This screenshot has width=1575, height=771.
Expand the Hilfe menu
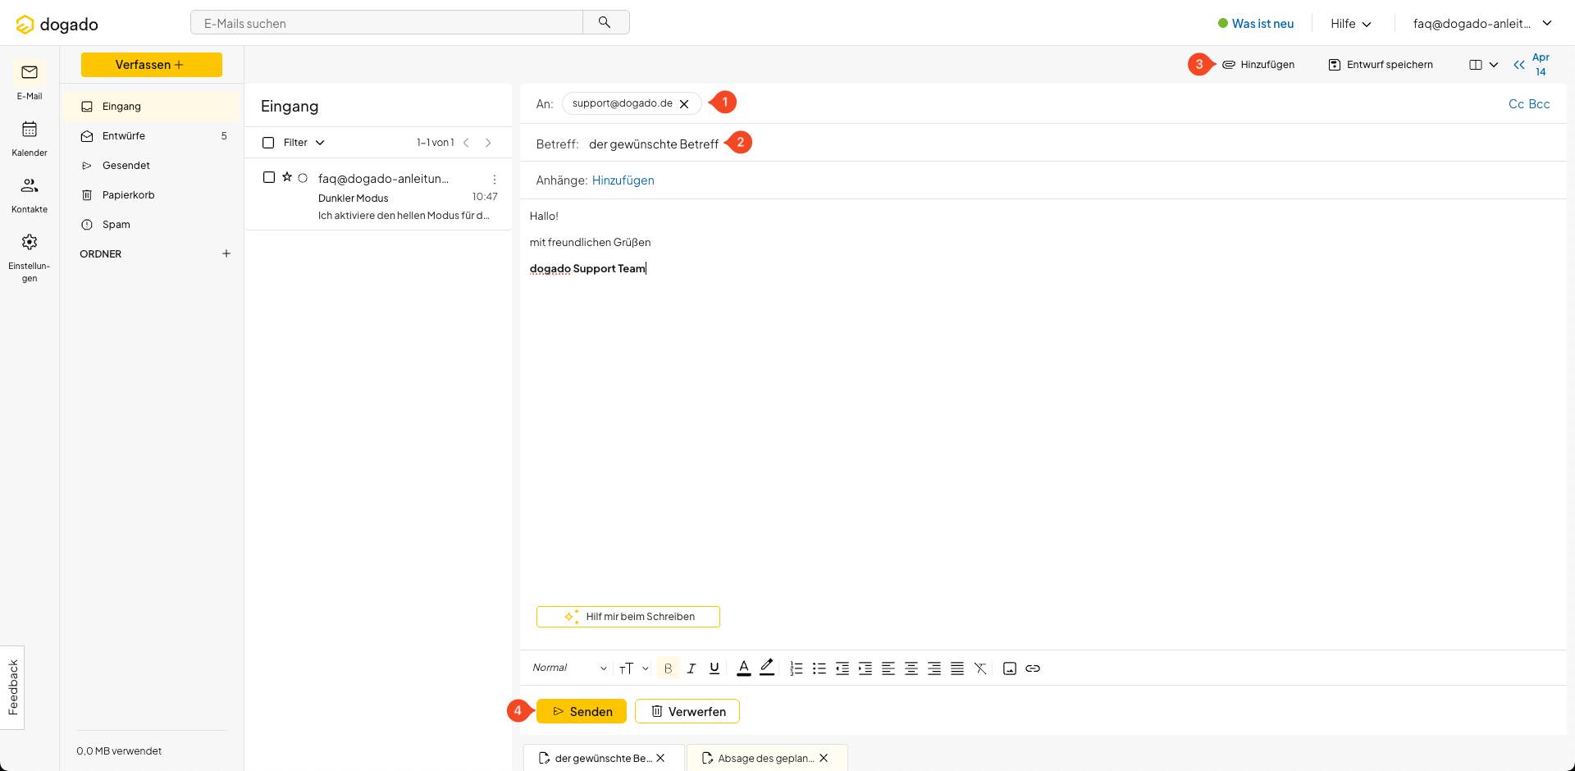[1350, 24]
